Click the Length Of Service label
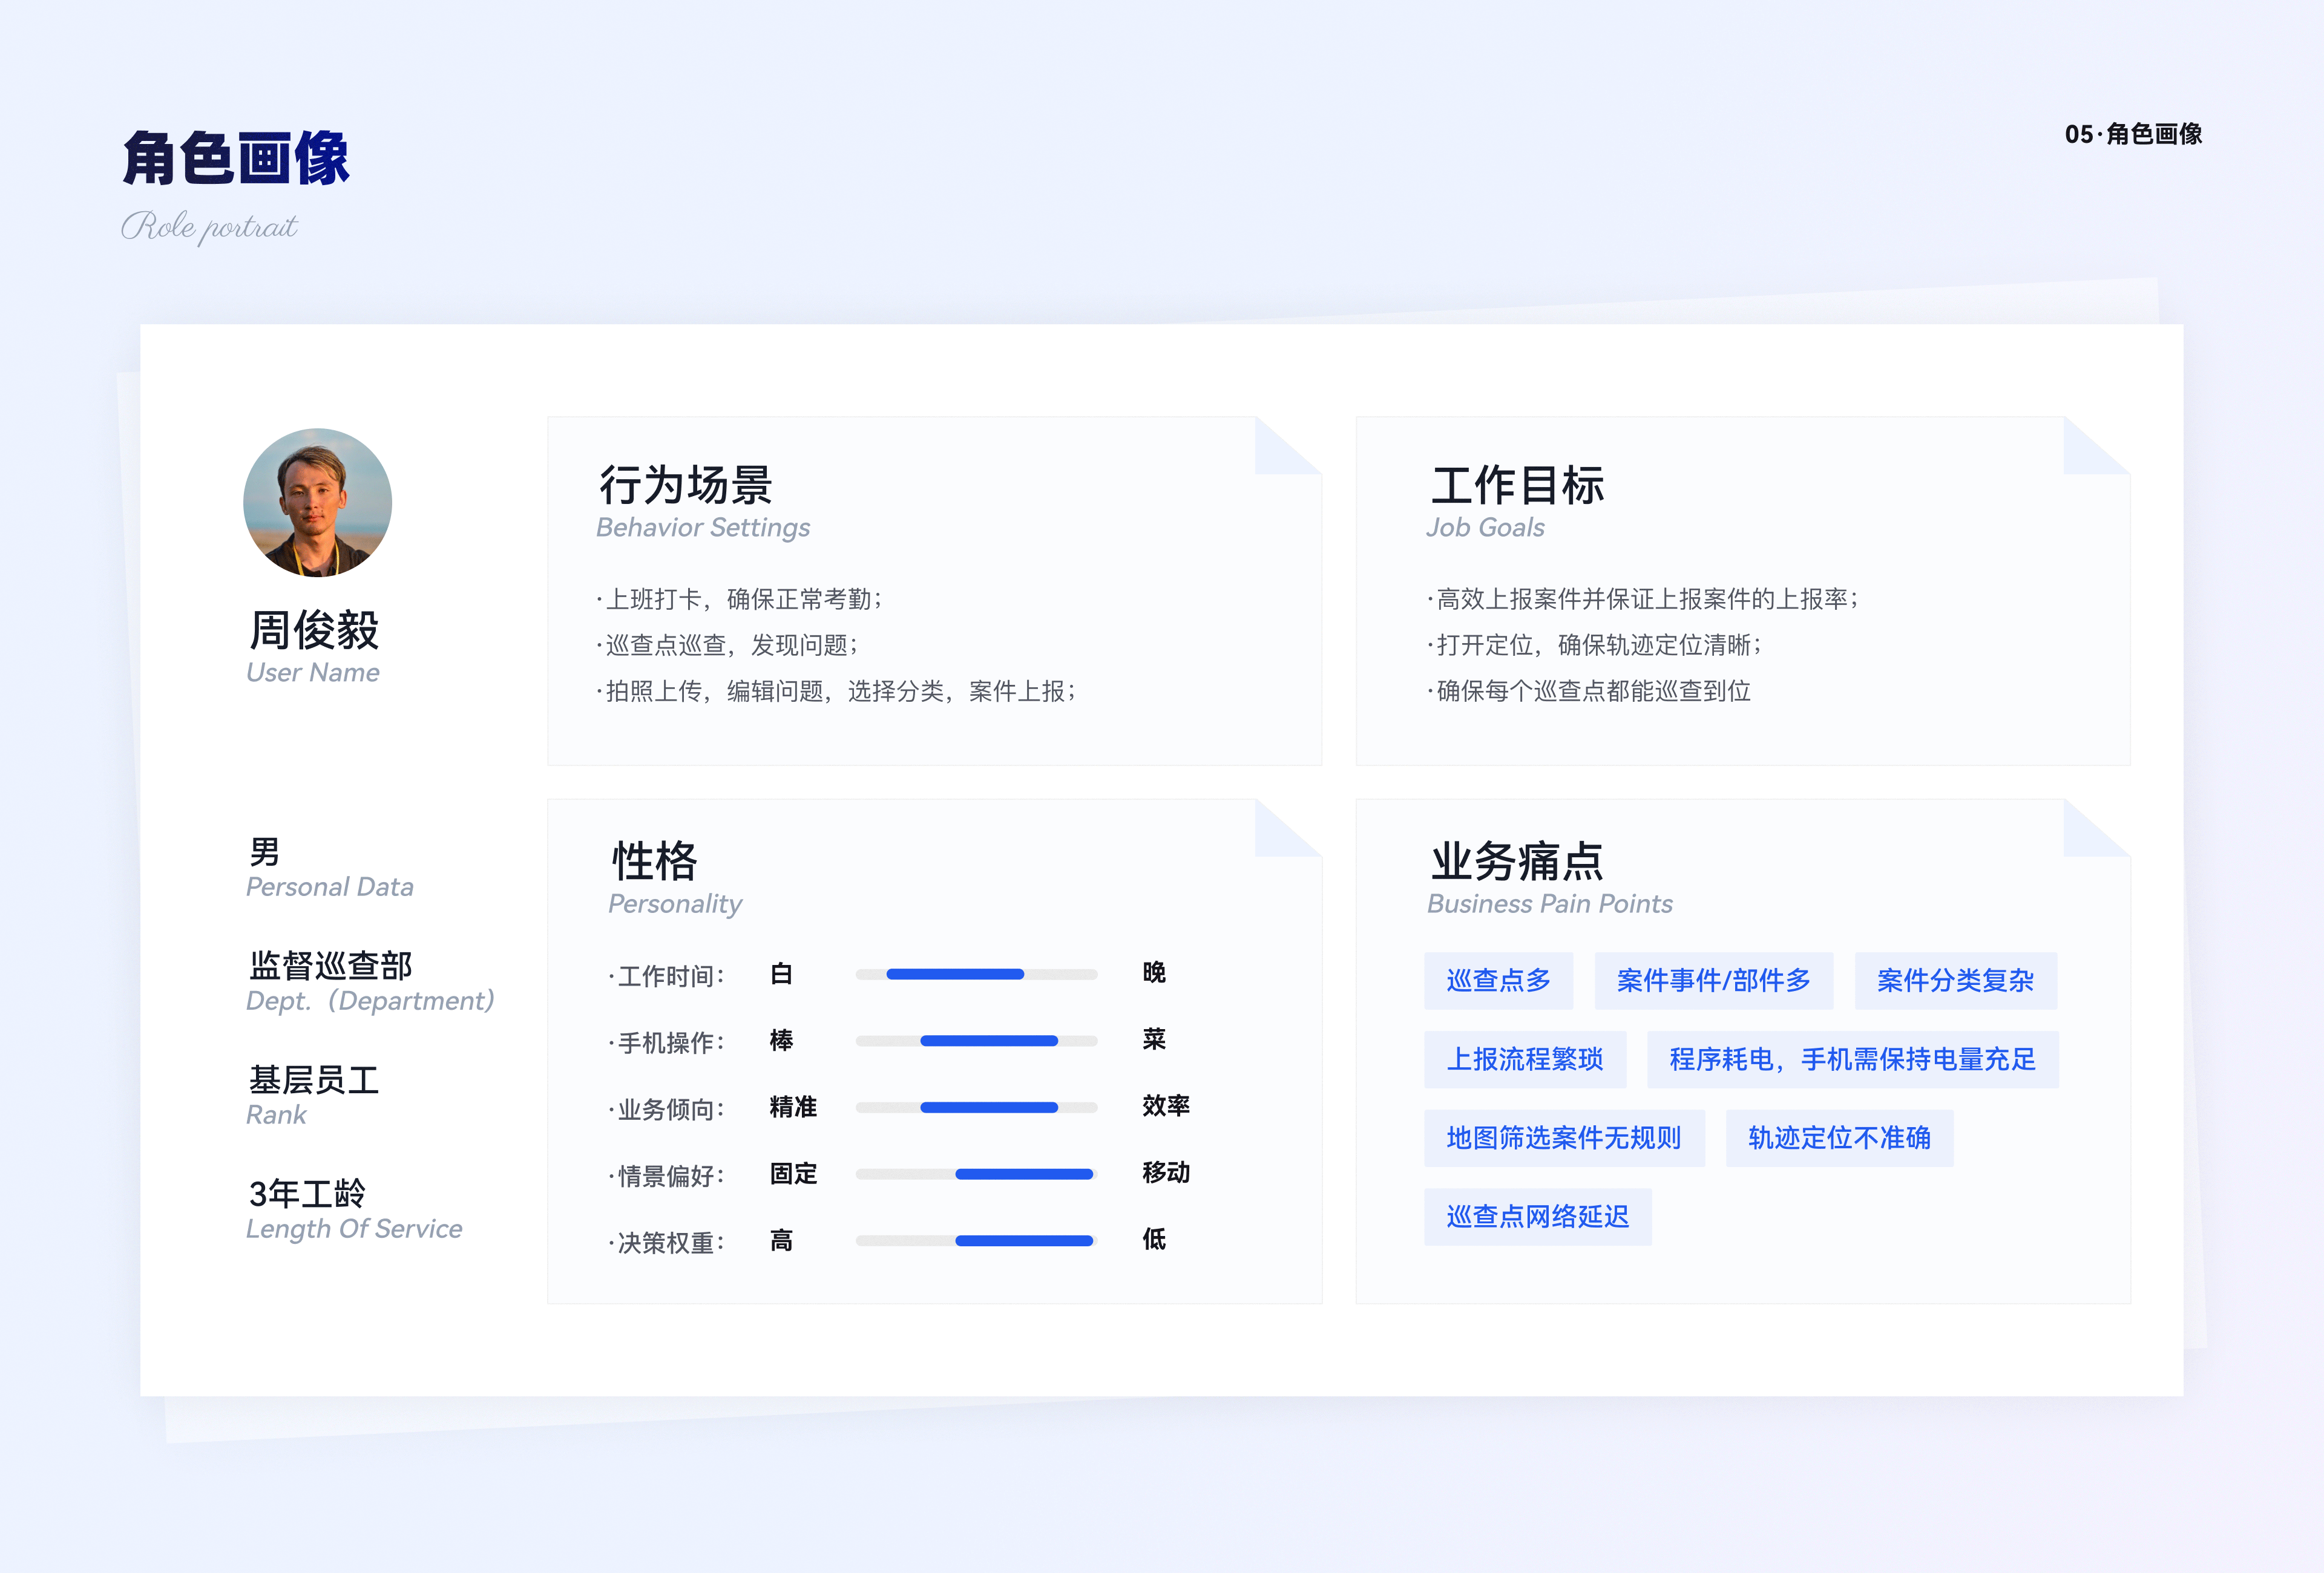The width and height of the screenshot is (2324, 1573). [x=354, y=1229]
